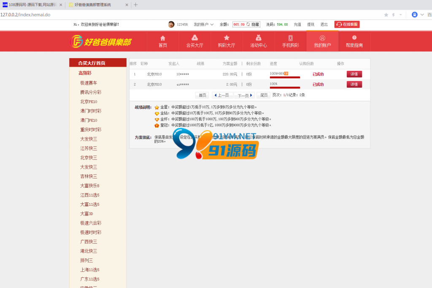Select 合买大厅首页 sidebar header
The width and height of the screenshot is (432, 288).
(98, 63)
